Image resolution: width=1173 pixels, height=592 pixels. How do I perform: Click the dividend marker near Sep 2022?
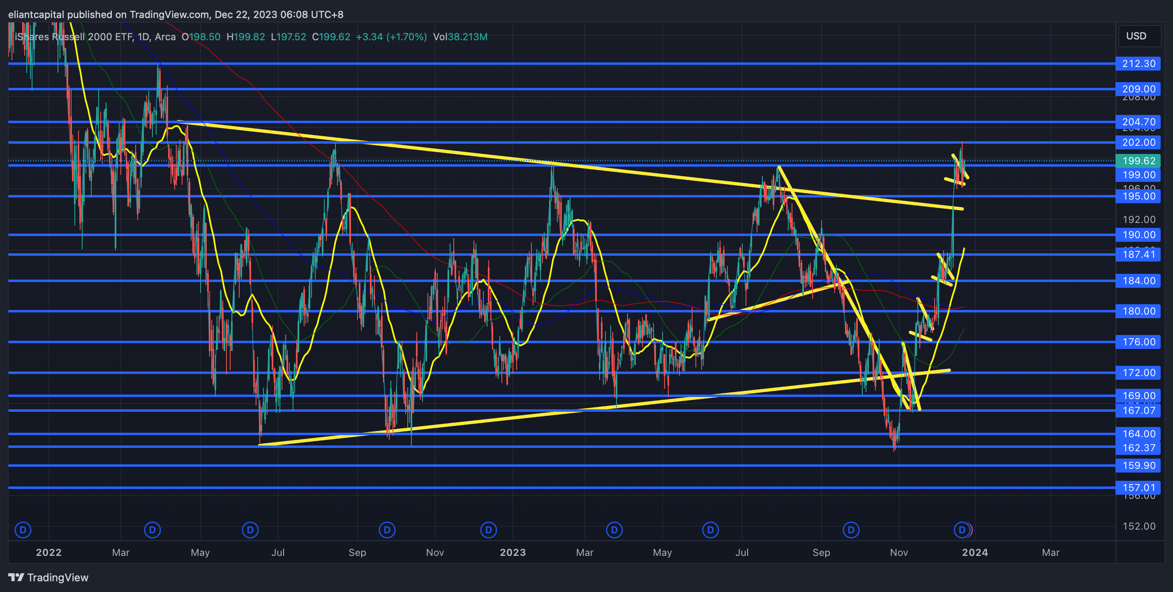pyautogui.click(x=387, y=530)
